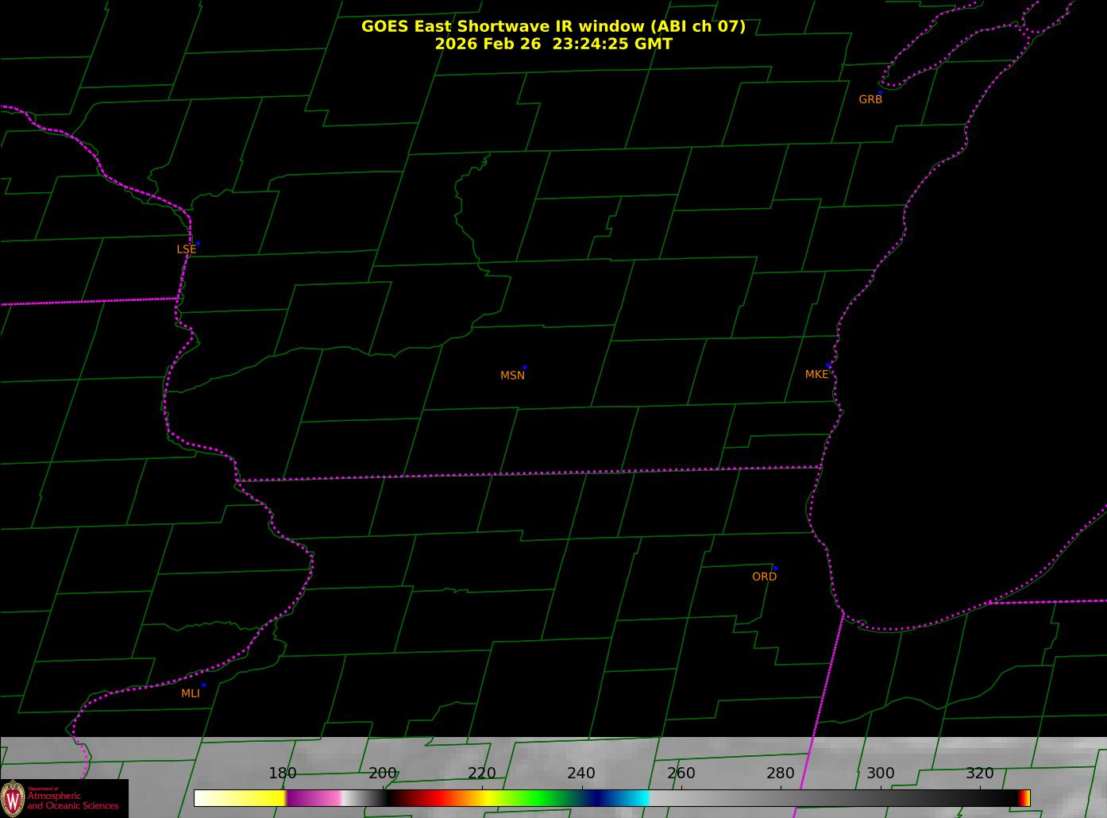
Task: Click the 240 label on temperature scale
Action: coord(581,774)
